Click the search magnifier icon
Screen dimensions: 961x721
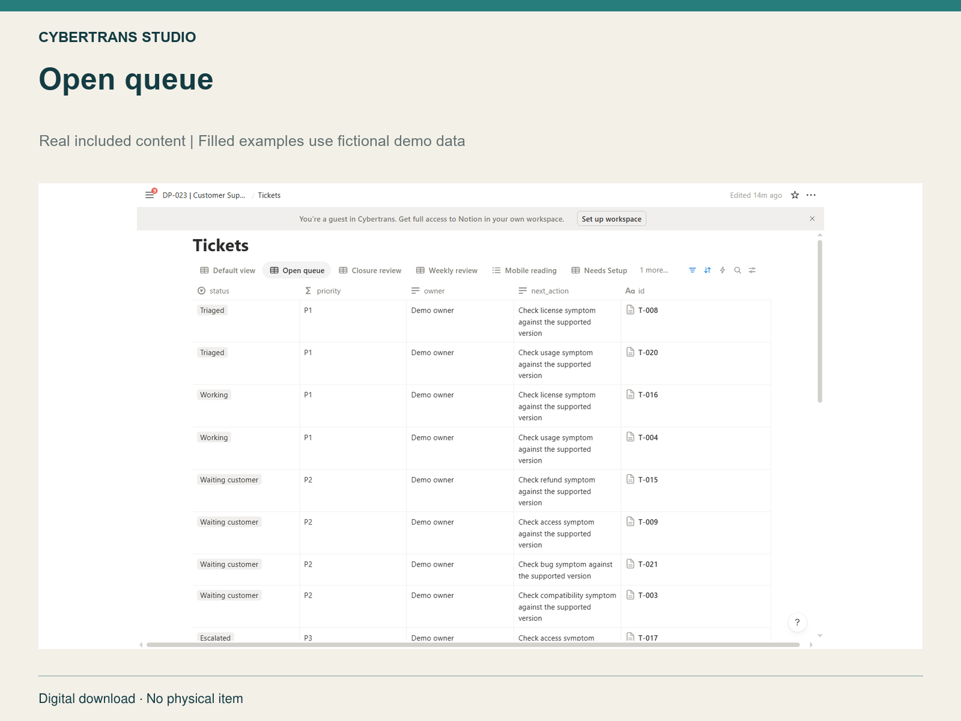(x=738, y=270)
